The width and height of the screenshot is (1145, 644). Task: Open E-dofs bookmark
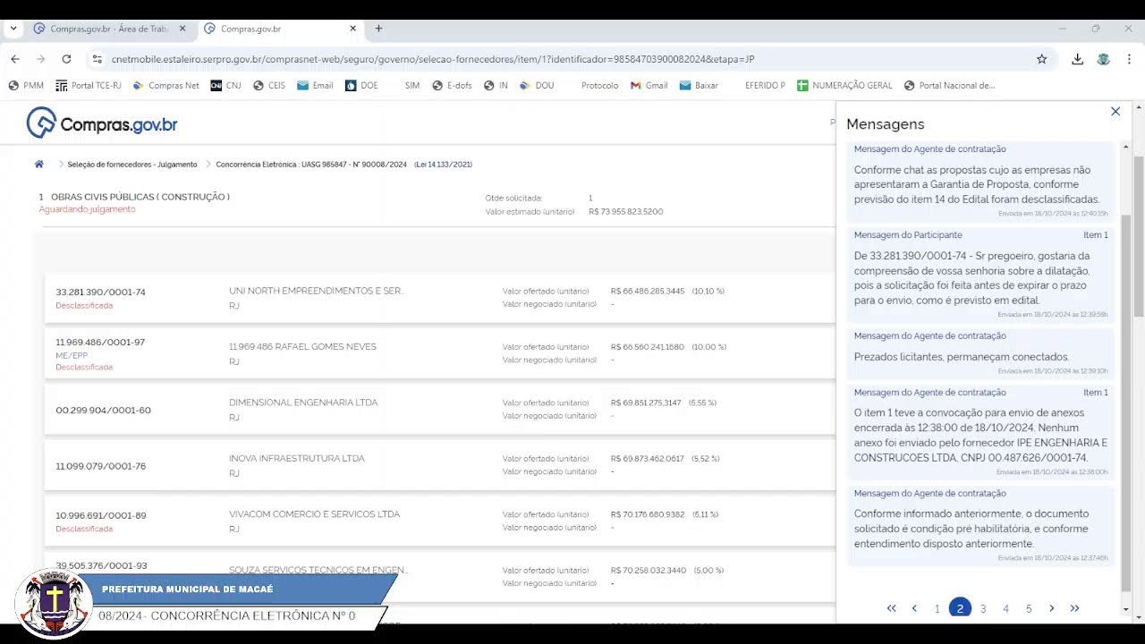pyautogui.click(x=452, y=86)
